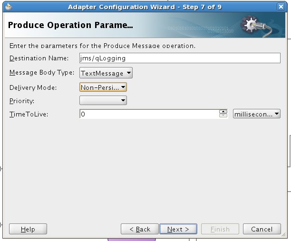Cancel the adapter wizard

tap(262, 229)
